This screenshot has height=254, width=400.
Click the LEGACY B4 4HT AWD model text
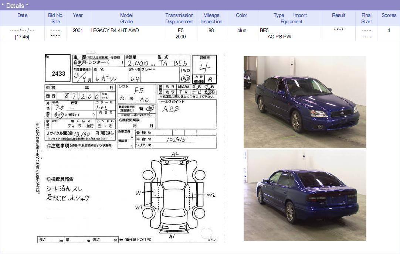click(115, 30)
